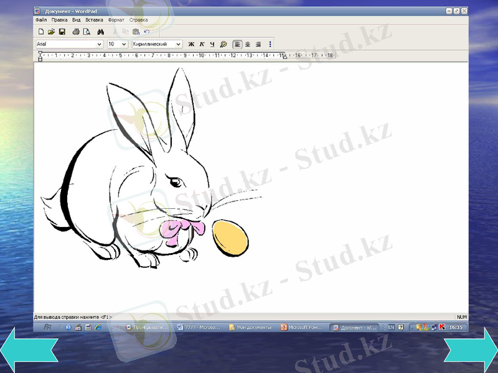
Task: Toggle bold formatting (Ж)
Action: 191,44
